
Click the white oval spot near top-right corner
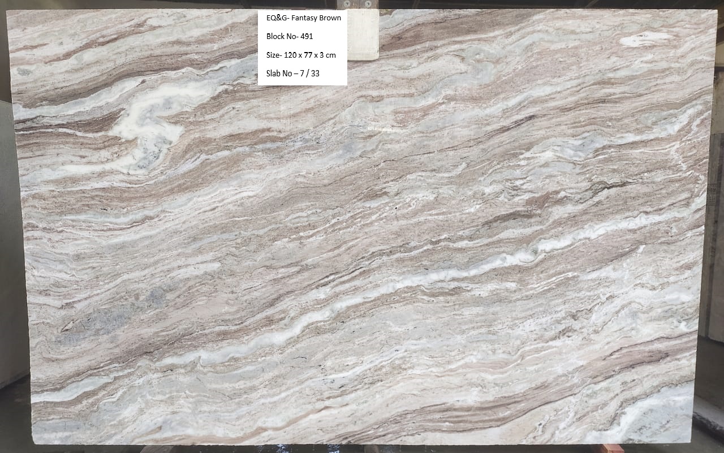pyautogui.click(x=645, y=38)
